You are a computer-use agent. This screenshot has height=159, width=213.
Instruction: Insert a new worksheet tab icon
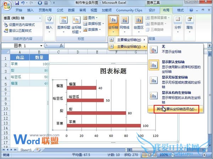[x=38, y=150]
